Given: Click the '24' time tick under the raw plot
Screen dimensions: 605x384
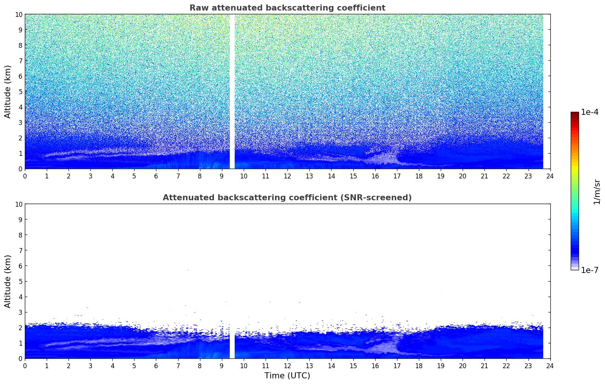Looking at the screenshot, I should tap(550, 176).
